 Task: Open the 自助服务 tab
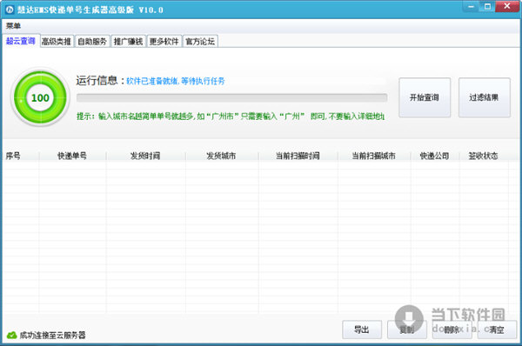tap(92, 42)
